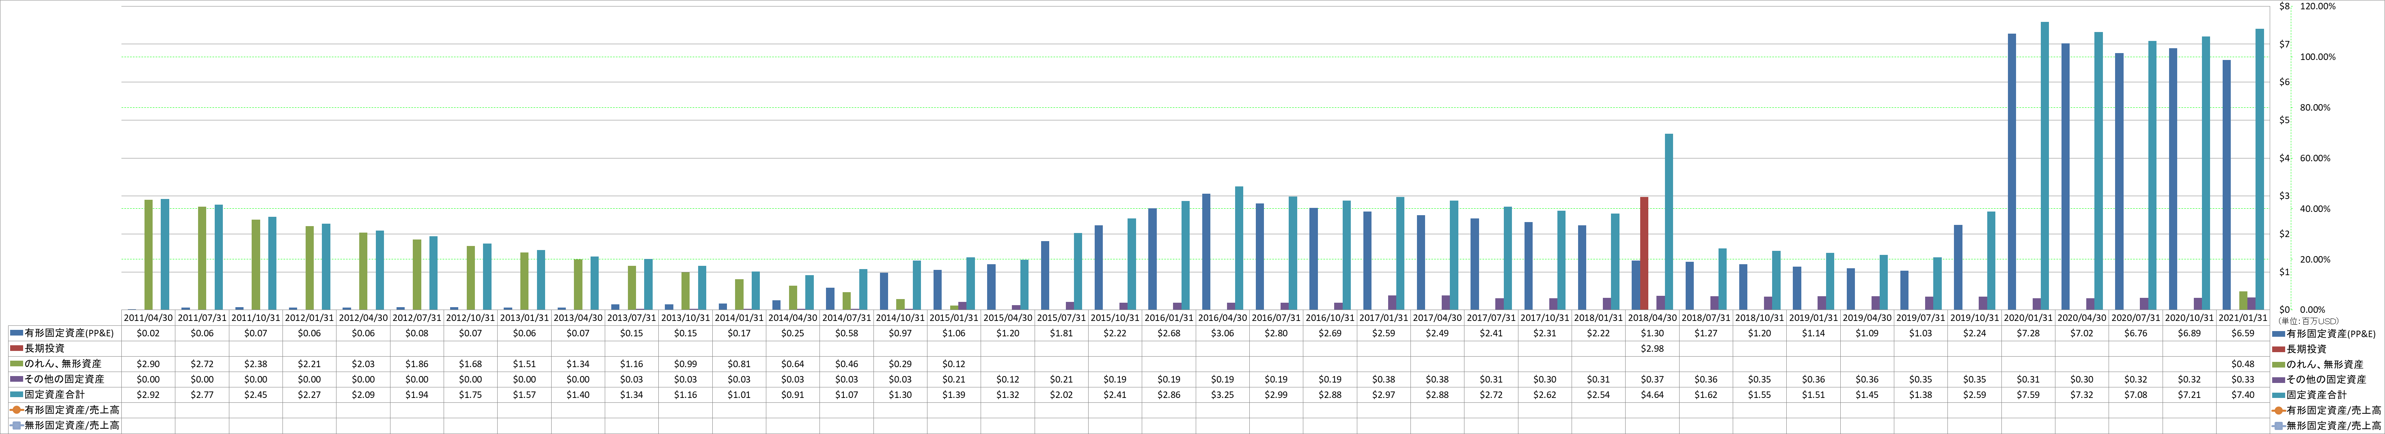Image resolution: width=2385 pixels, height=434 pixels.
Task: Click the $3 axis label
Action: [2284, 196]
